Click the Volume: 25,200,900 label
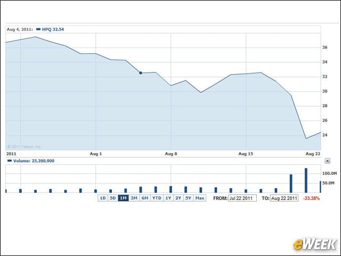The height and width of the screenshot is (256, 341). [x=34, y=161]
